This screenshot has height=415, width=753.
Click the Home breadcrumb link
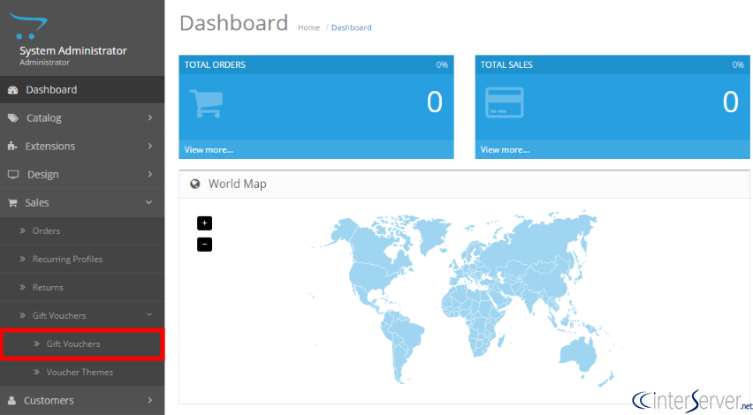(308, 27)
